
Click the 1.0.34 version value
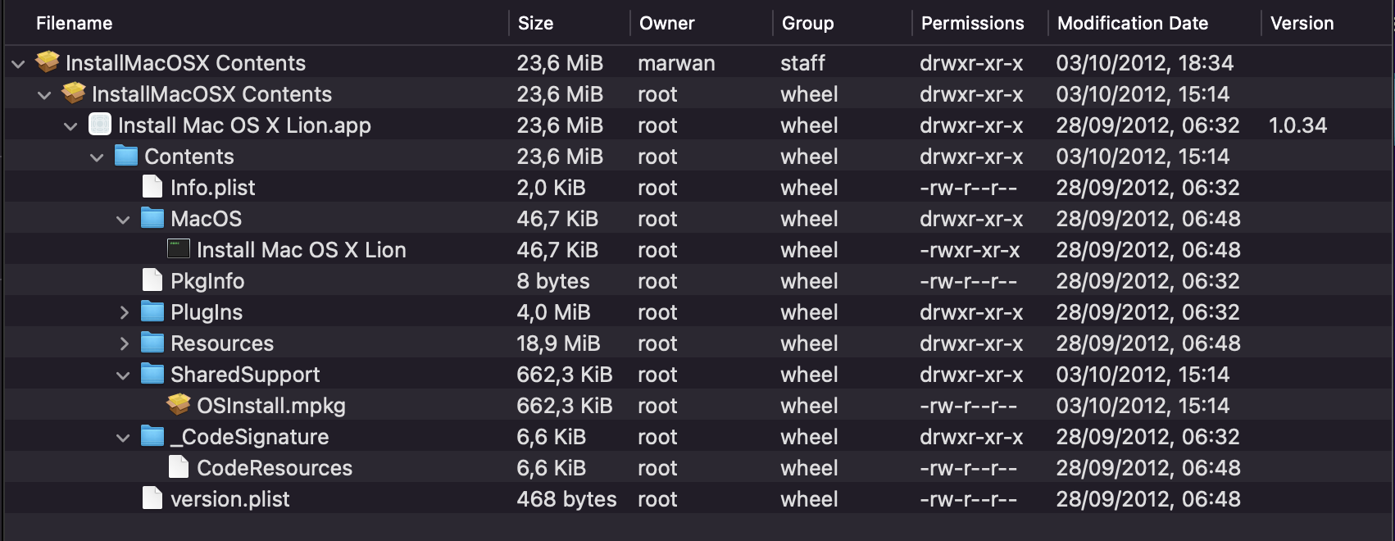tap(1297, 125)
